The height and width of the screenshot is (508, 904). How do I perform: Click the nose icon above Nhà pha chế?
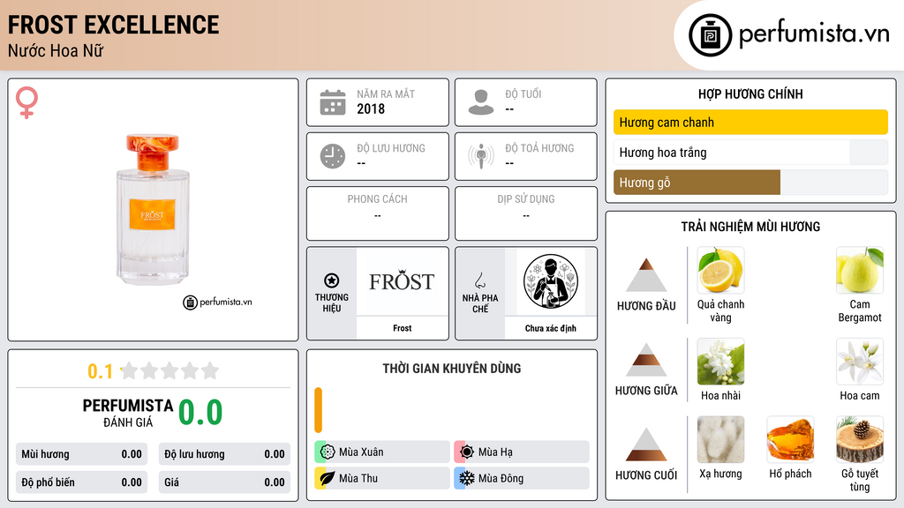[x=479, y=280]
